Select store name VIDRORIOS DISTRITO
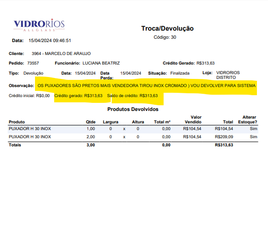The image size is (268, 242). (228, 75)
